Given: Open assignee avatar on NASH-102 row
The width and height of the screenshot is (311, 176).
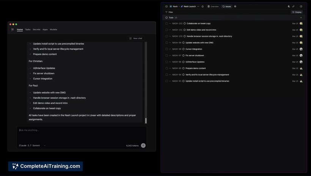Looking at the screenshot, I should pyautogui.click(x=301, y=24).
